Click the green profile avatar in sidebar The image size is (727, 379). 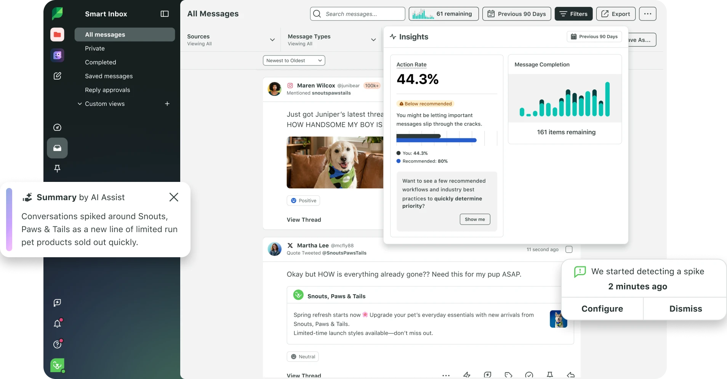[57, 365]
